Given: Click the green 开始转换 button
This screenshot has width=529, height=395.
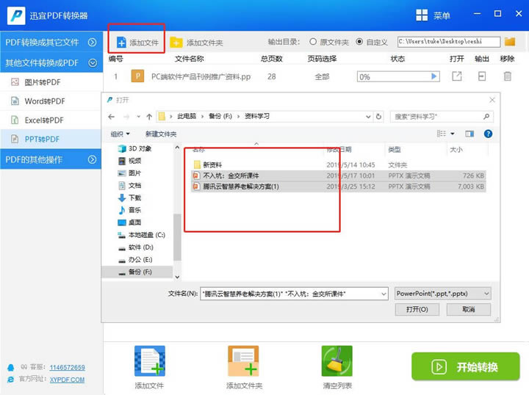Looking at the screenshot, I should 465,366.
